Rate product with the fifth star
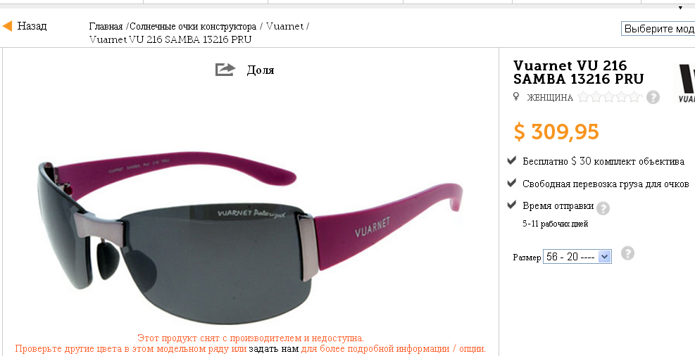This screenshot has width=695, height=356. [635, 96]
